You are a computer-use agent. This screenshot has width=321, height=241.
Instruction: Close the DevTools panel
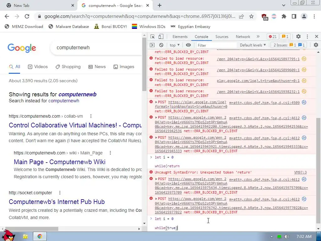pyautogui.click(x=317, y=36)
